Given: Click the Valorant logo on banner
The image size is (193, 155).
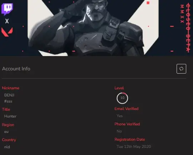Looking at the screenshot, I should point(7,32).
